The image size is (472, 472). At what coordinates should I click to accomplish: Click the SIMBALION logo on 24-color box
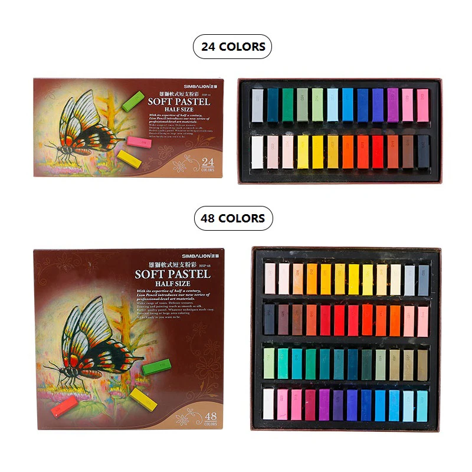click(x=201, y=86)
